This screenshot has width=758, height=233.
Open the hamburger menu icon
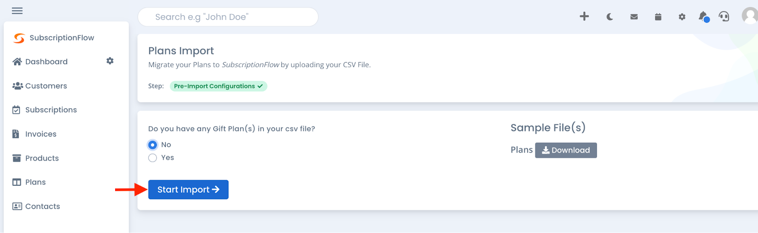[x=17, y=10]
